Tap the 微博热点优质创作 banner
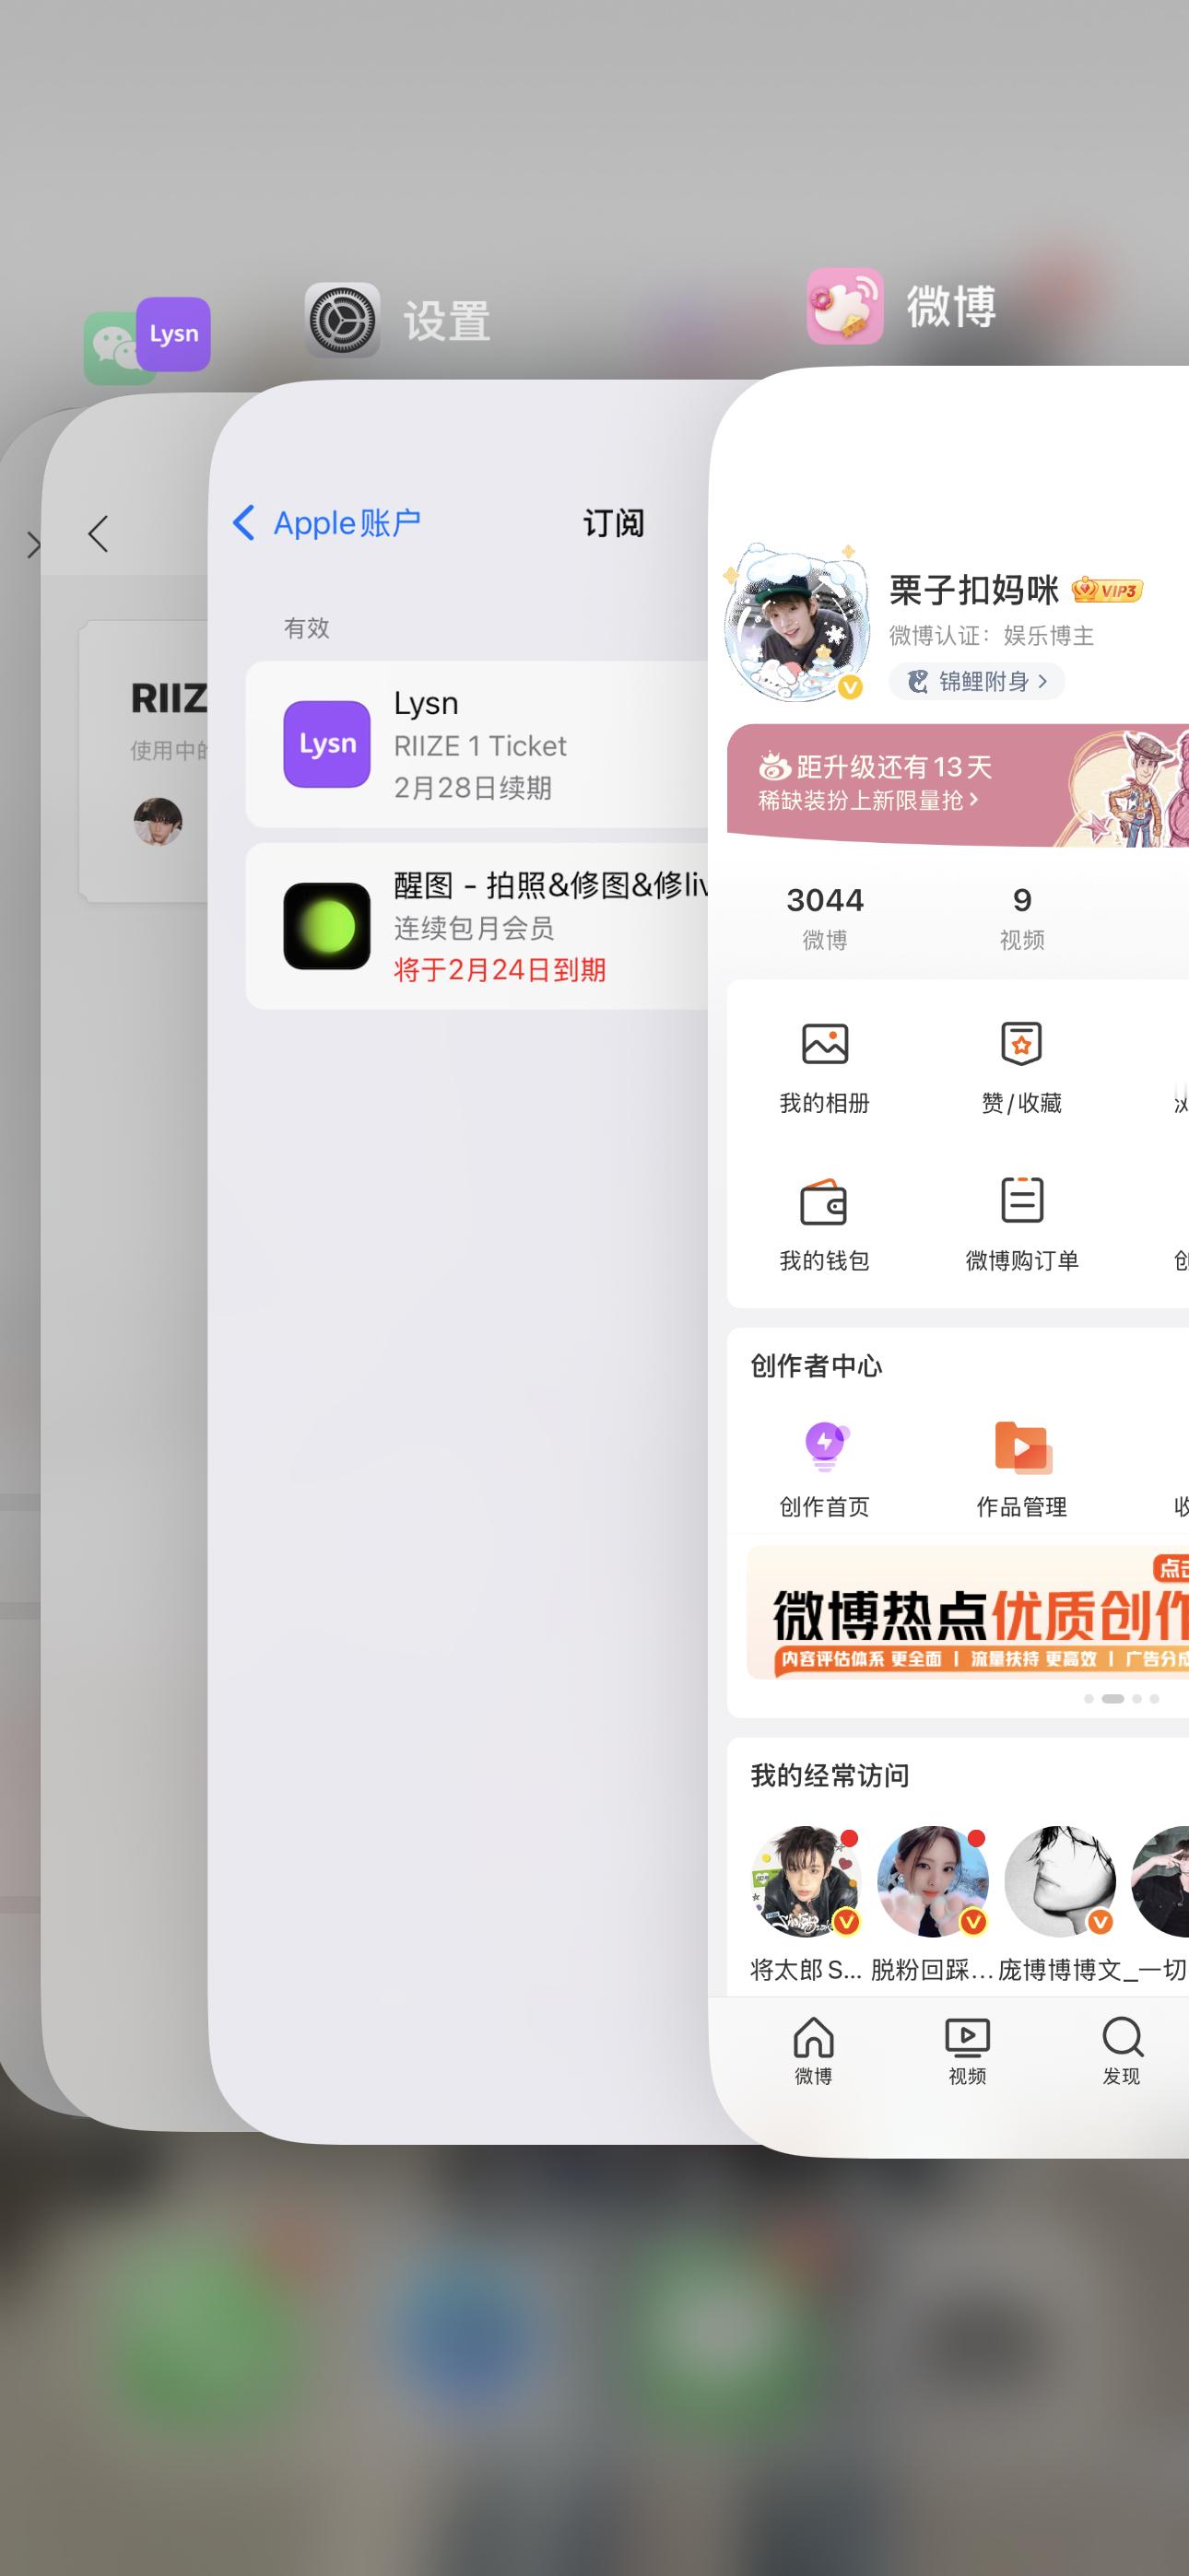 (x=968, y=1612)
